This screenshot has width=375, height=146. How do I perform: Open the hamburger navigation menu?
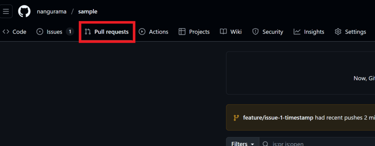[x=6, y=11]
